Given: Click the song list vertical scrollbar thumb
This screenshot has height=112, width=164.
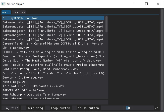Looking at the screenshot, I should pyautogui.click(x=106, y=24).
